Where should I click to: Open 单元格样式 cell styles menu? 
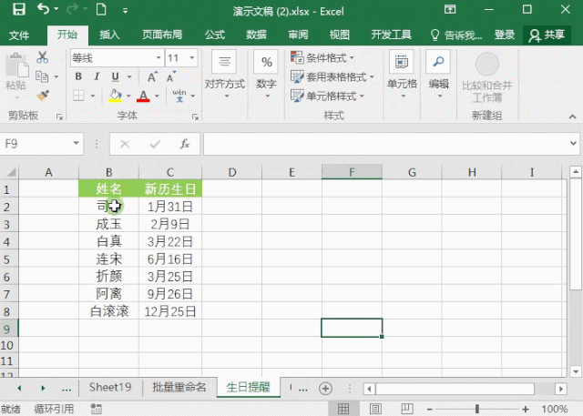(x=327, y=96)
